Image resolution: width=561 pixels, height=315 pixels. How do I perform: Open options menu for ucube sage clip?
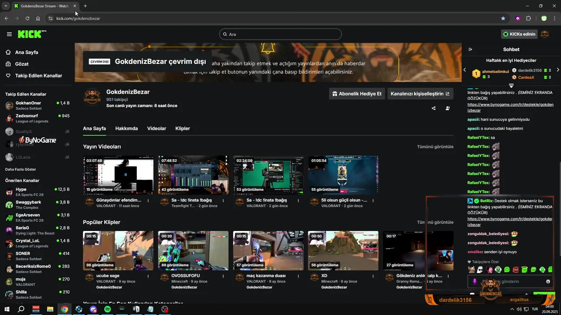click(x=148, y=276)
